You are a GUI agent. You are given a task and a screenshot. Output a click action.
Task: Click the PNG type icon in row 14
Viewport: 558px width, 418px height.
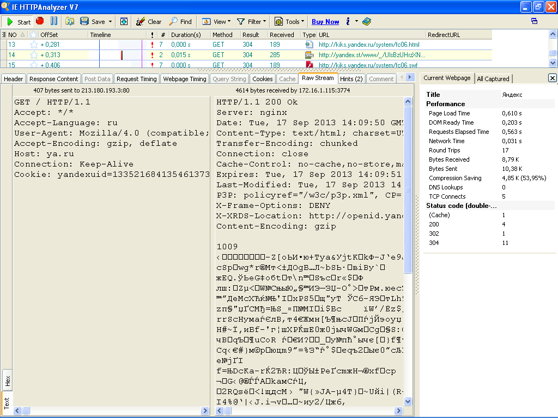(x=310, y=55)
